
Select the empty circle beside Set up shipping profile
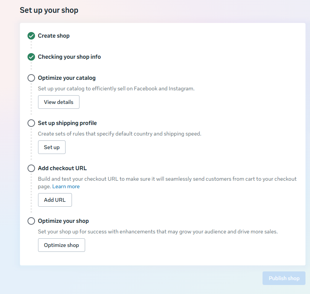pyautogui.click(x=31, y=123)
